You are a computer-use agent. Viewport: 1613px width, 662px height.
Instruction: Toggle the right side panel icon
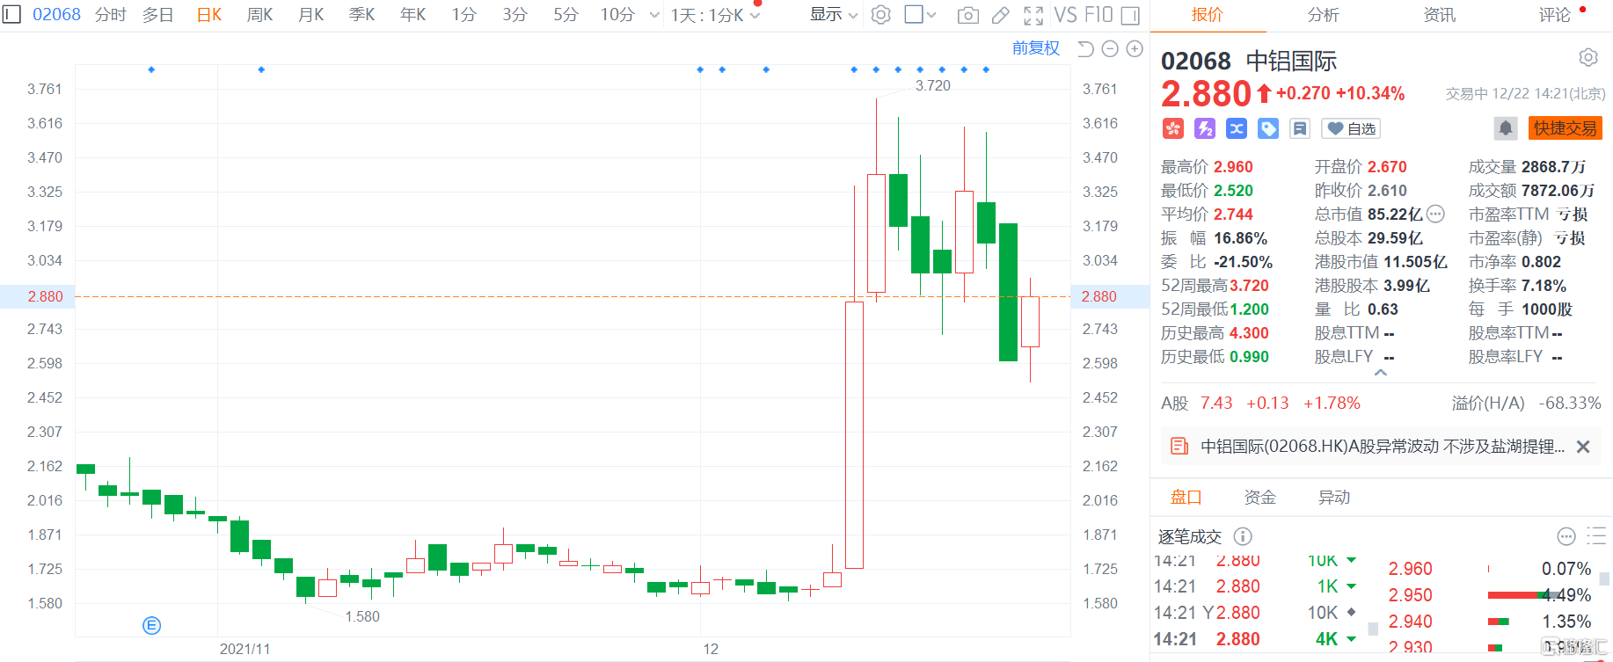[1131, 15]
